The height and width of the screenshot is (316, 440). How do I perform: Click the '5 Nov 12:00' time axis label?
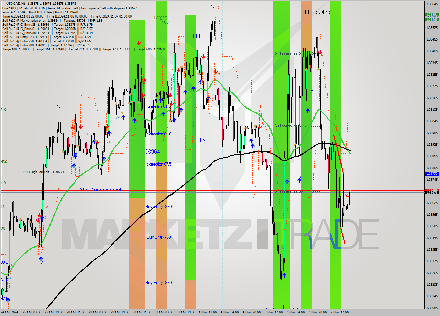click(x=274, y=312)
